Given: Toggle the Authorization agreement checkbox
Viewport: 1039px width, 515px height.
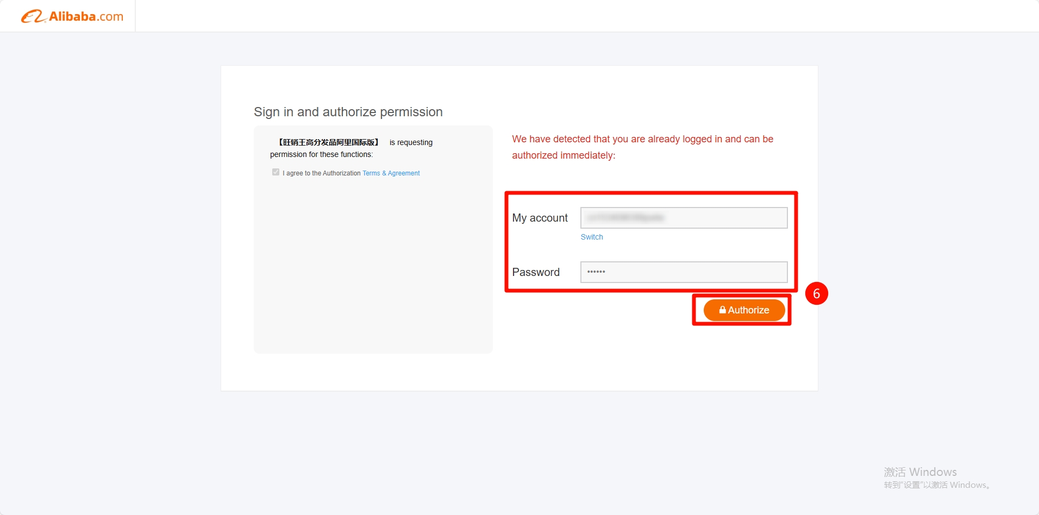Looking at the screenshot, I should point(276,172).
